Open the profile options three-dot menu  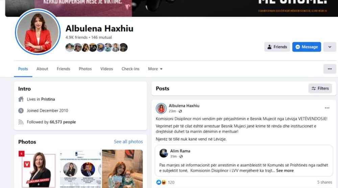click(330, 69)
